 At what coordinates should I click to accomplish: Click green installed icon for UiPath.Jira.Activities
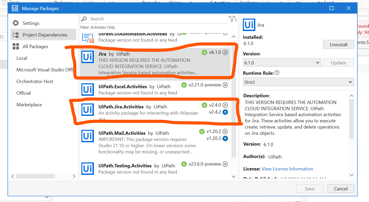204,105
